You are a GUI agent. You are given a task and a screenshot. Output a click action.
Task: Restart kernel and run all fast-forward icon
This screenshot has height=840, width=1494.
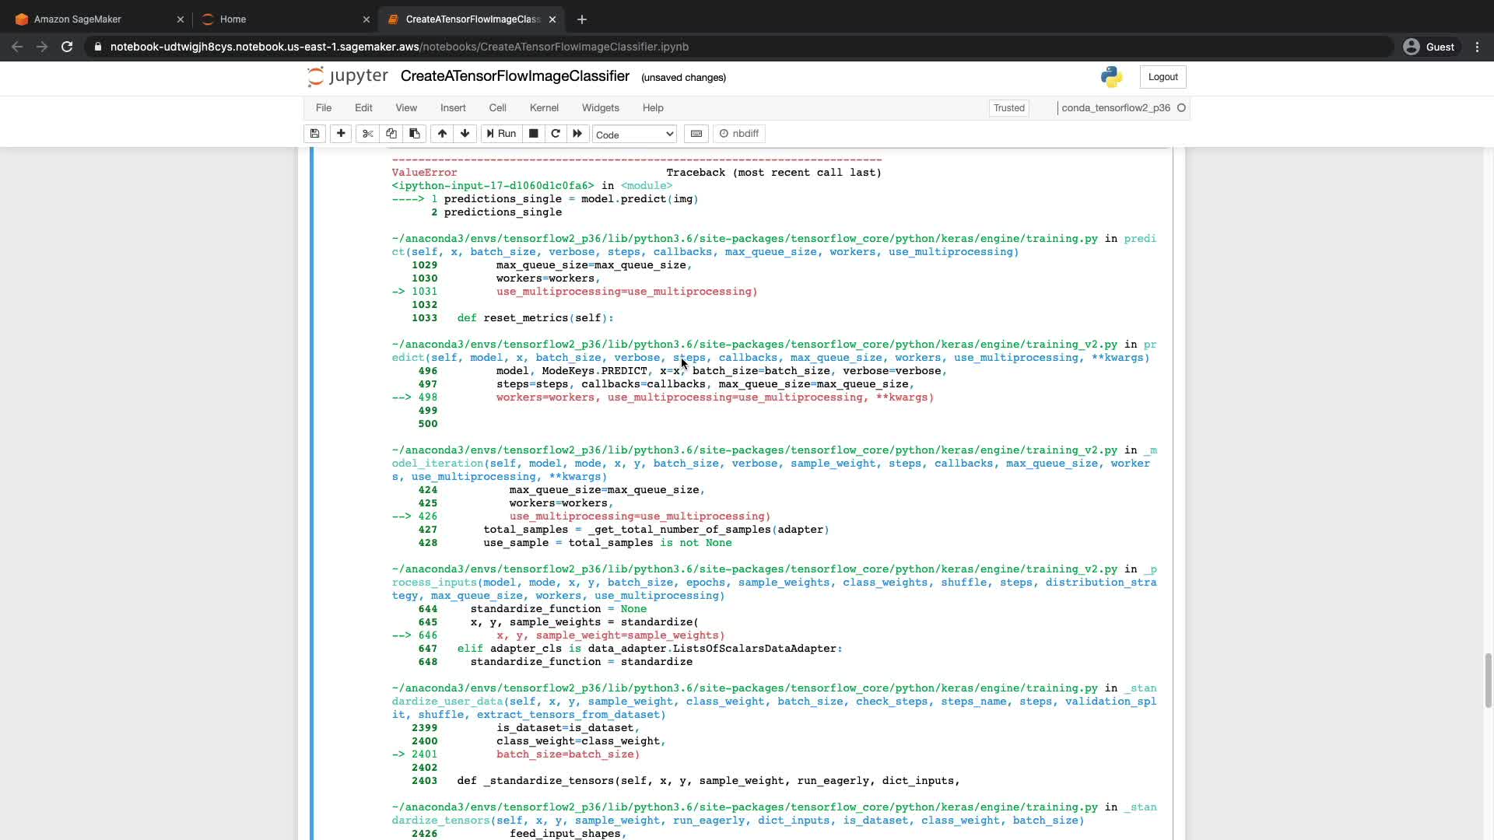(577, 134)
